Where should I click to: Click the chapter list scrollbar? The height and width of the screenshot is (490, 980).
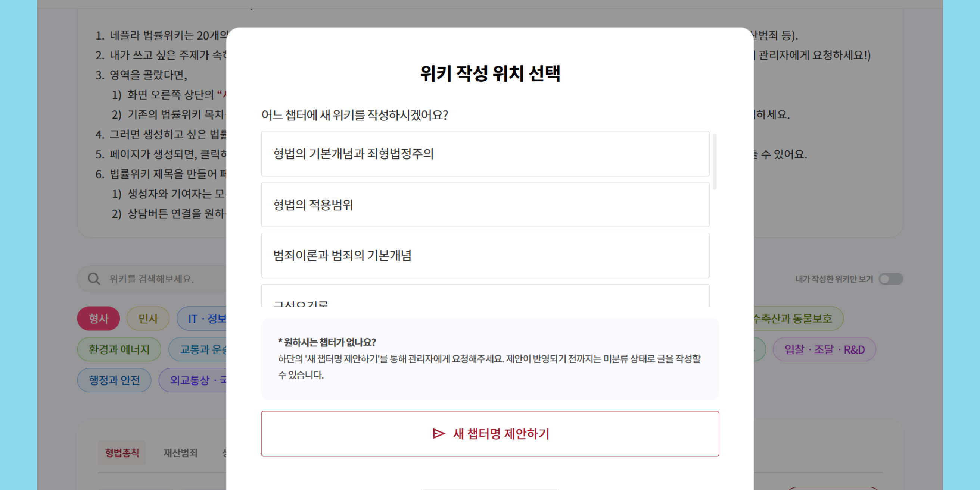point(715,161)
